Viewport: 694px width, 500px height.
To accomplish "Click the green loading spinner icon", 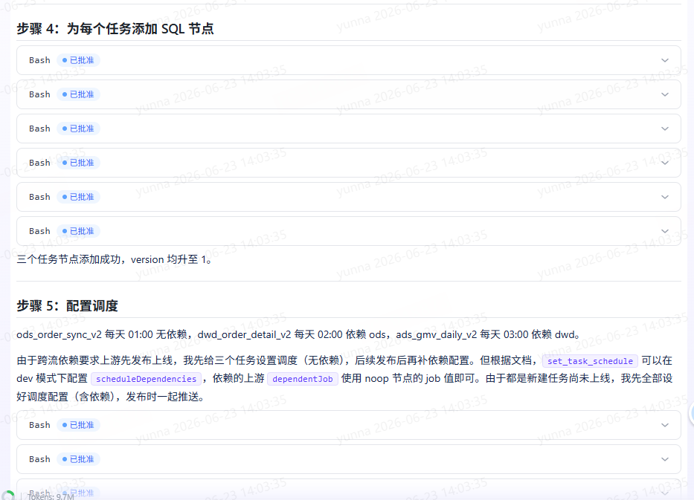I will click(x=8, y=496).
